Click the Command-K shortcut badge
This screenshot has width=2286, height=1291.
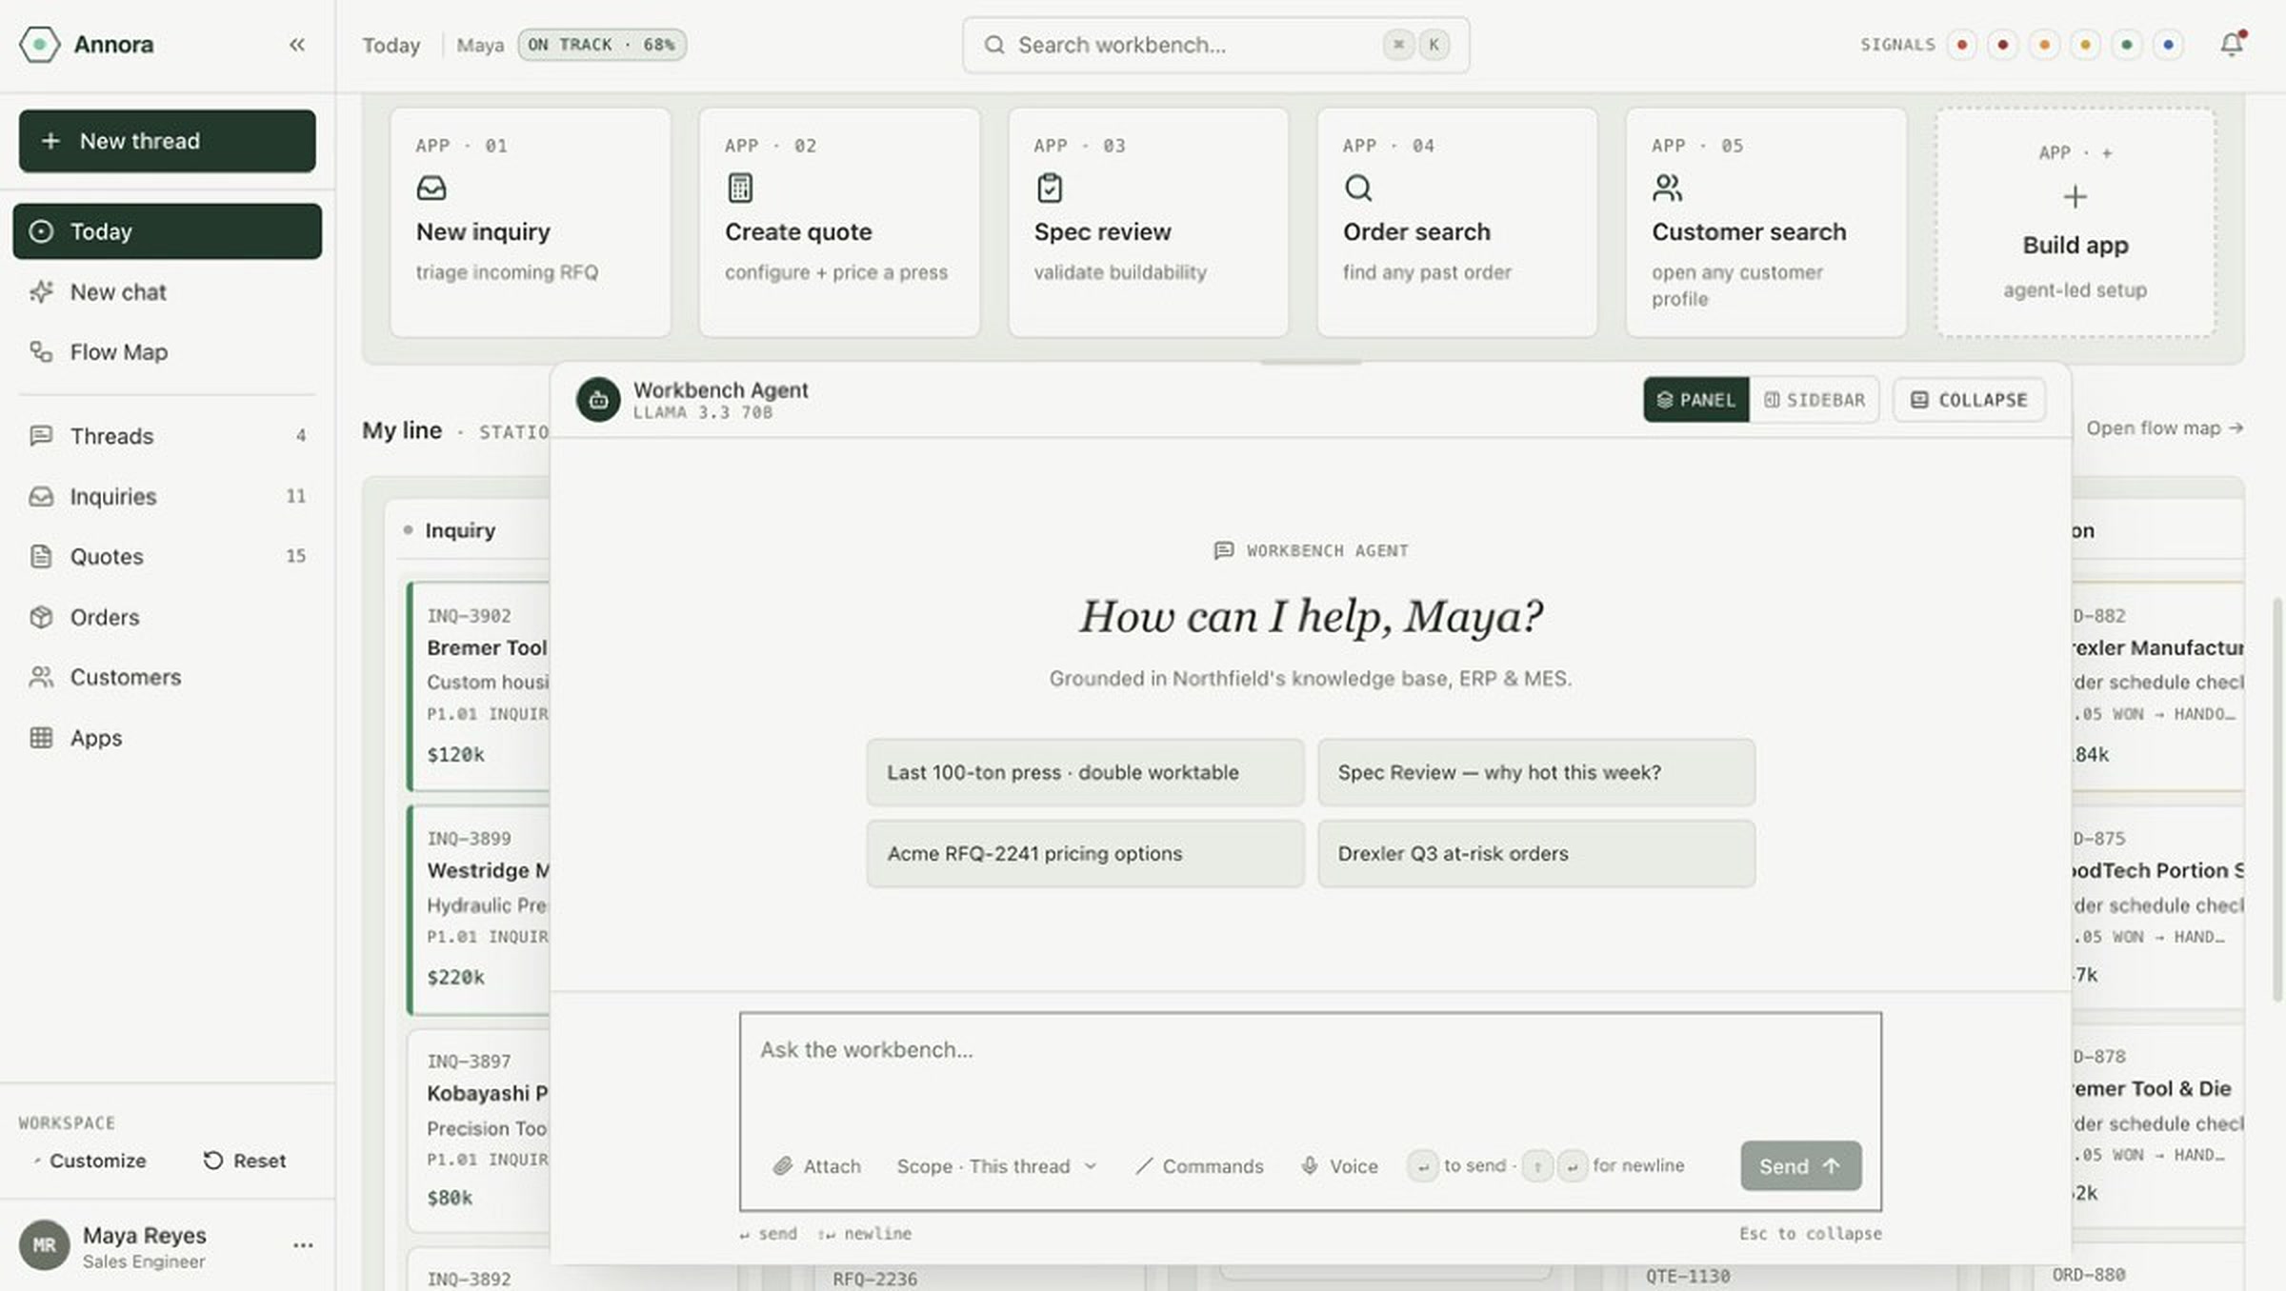point(1415,45)
